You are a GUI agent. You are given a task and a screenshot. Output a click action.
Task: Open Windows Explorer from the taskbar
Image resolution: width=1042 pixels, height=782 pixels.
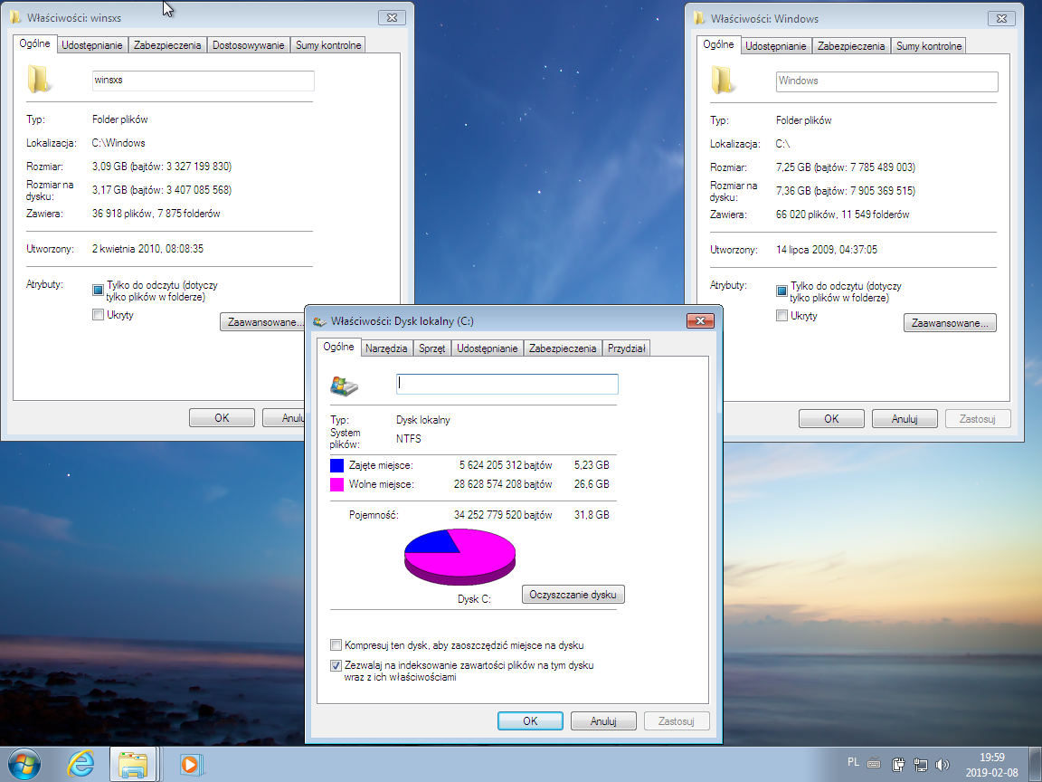134,763
